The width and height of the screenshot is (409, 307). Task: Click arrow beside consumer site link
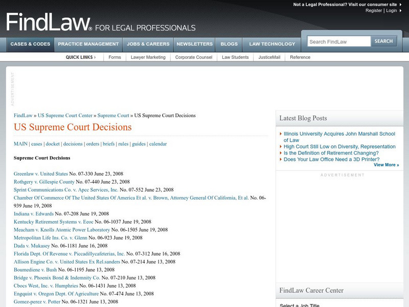[400, 5]
